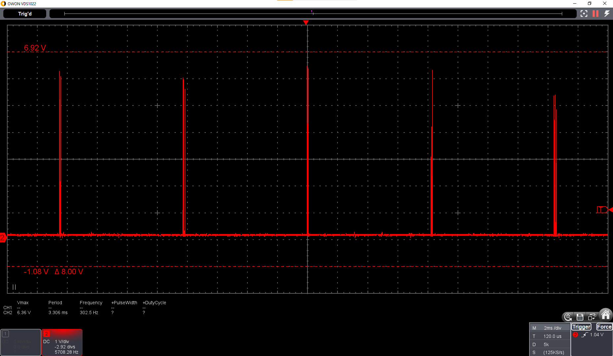The width and height of the screenshot is (613, 356).
Task: Pause the waveform acquisition
Action: click(595, 14)
